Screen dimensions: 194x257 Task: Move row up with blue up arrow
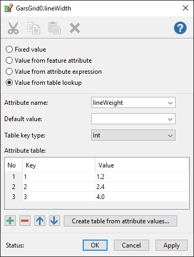[40, 221]
